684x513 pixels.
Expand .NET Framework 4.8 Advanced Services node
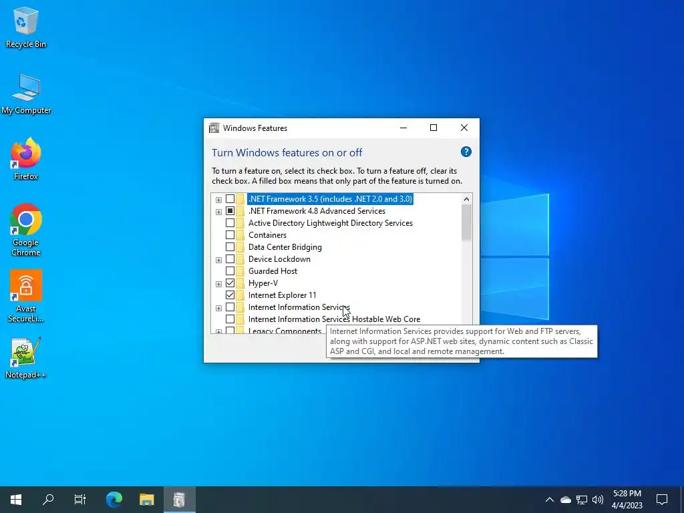pos(218,212)
